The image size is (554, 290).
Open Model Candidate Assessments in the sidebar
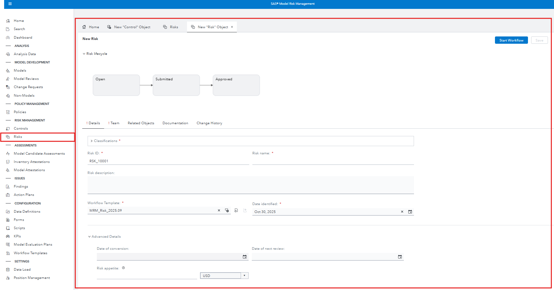pos(39,153)
